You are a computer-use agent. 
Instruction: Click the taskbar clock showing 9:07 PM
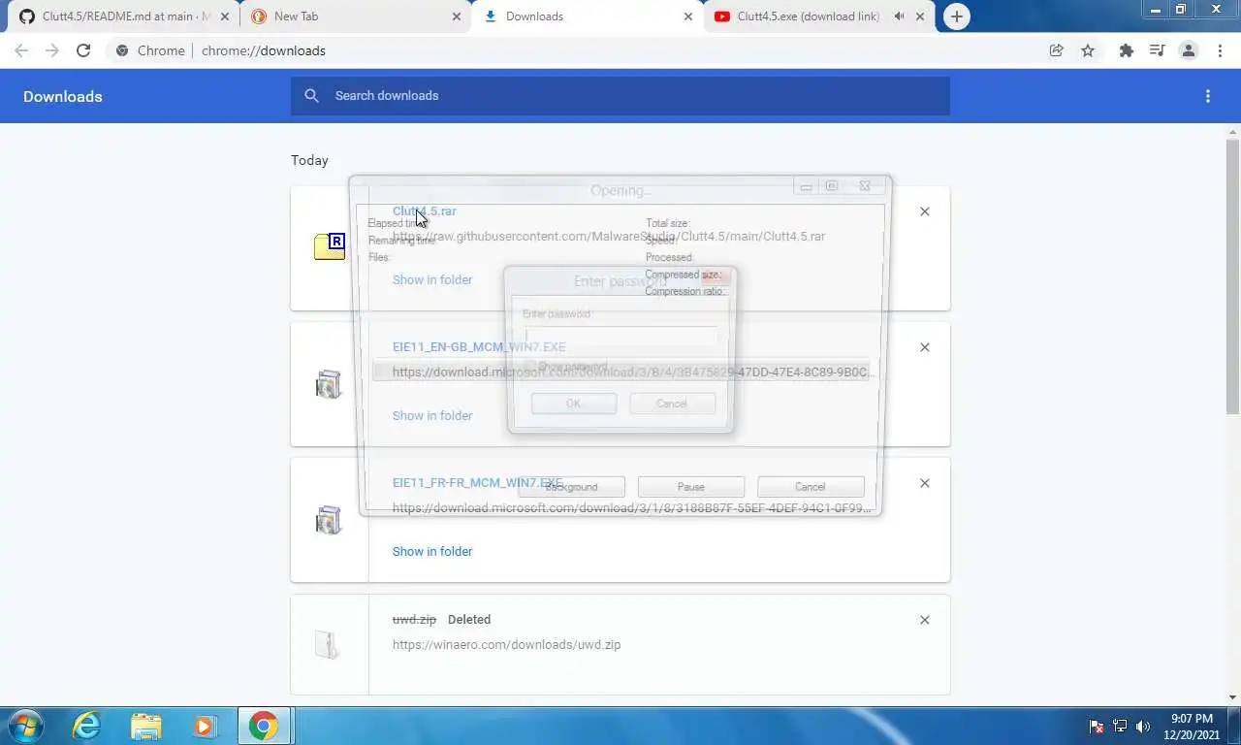click(1192, 727)
